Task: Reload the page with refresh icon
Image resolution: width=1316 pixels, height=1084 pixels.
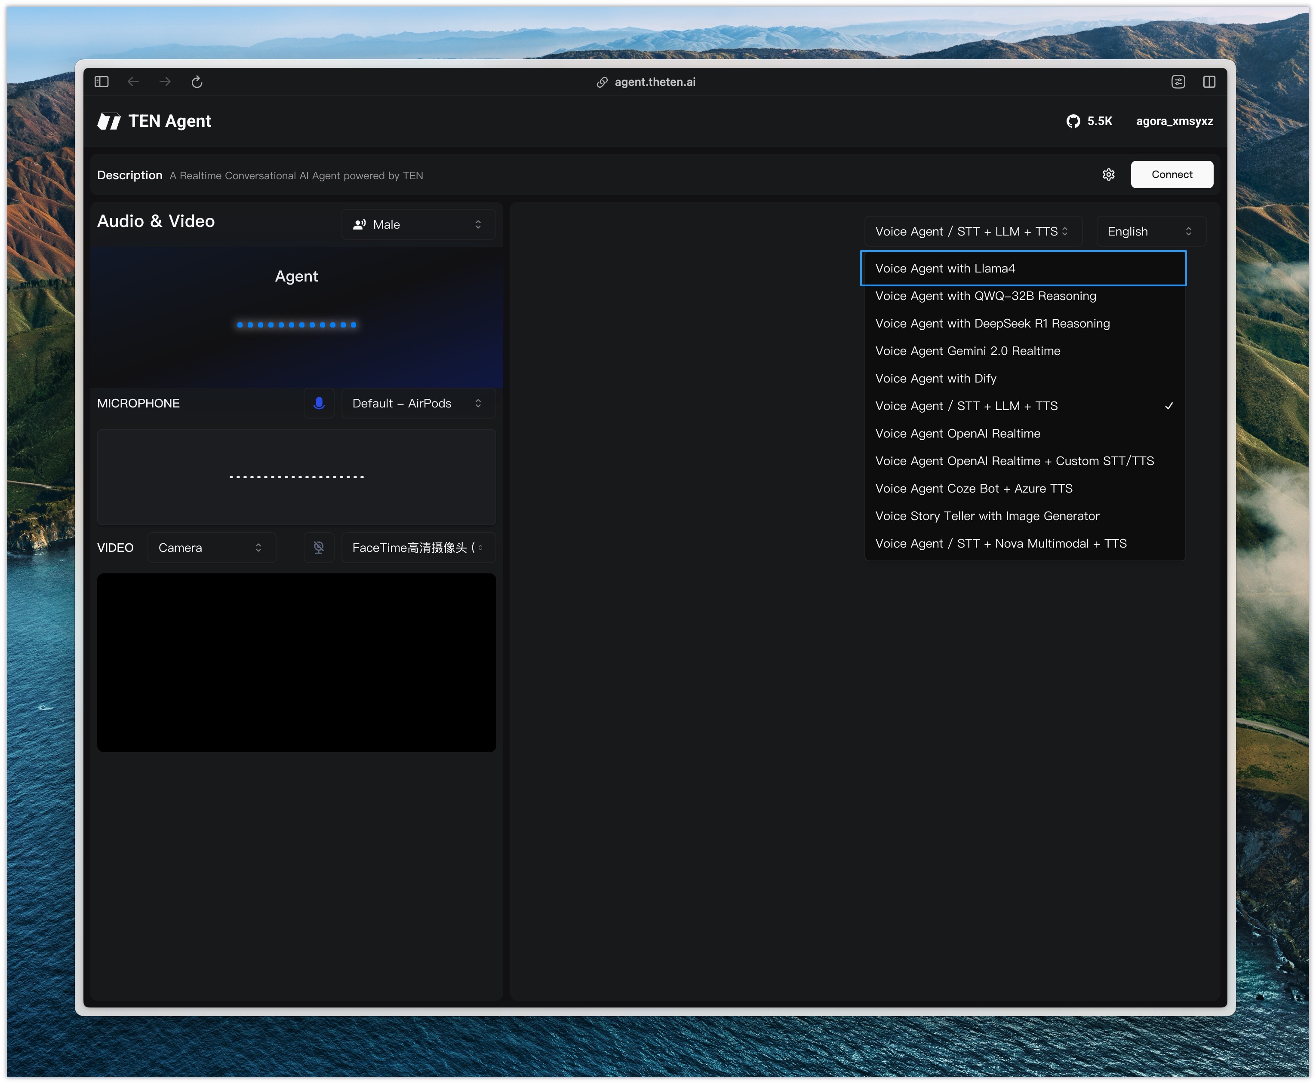Action: pos(197,82)
